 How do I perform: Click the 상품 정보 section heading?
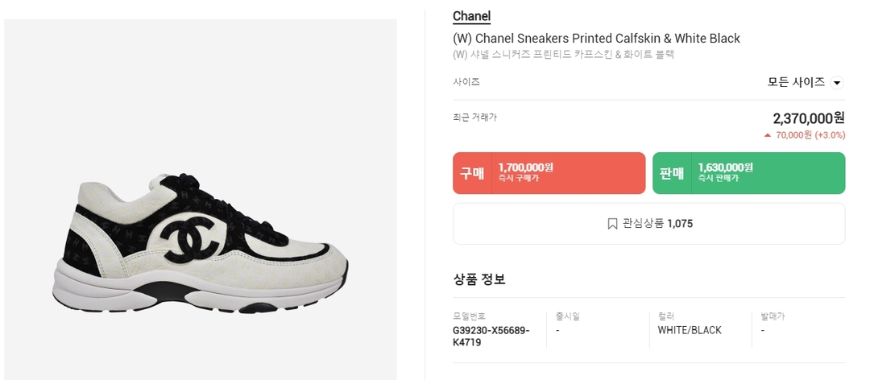478,279
